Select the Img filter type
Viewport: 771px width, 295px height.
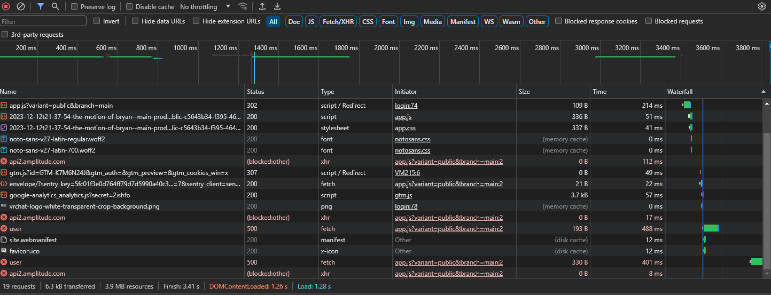pyautogui.click(x=409, y=22)
